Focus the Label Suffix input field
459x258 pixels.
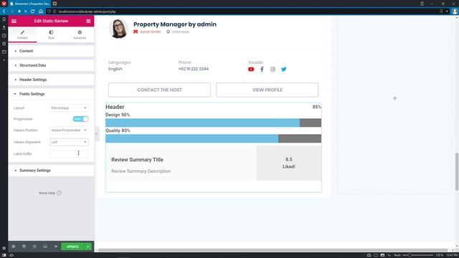click(x=69, y=154)
